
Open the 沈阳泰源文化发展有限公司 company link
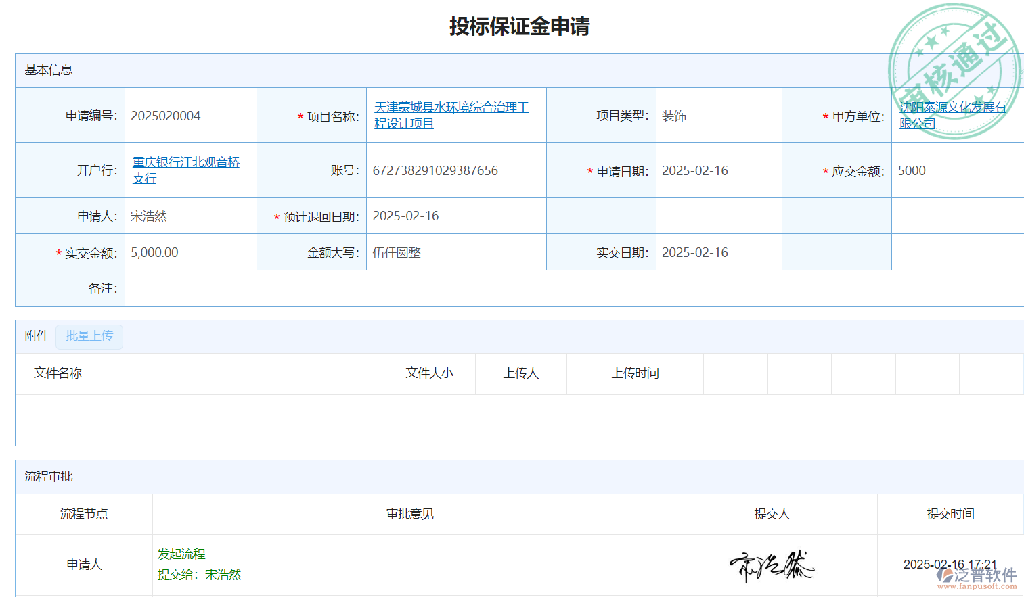(952, 115)
